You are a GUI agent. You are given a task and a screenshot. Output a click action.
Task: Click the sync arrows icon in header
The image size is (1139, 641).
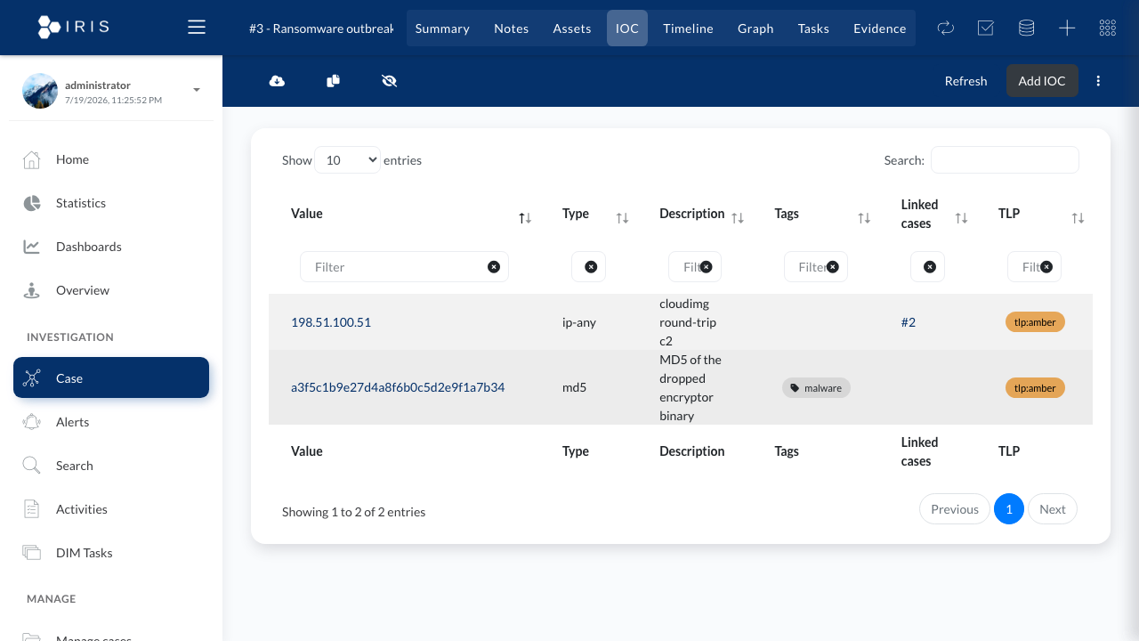click(945, 28)
